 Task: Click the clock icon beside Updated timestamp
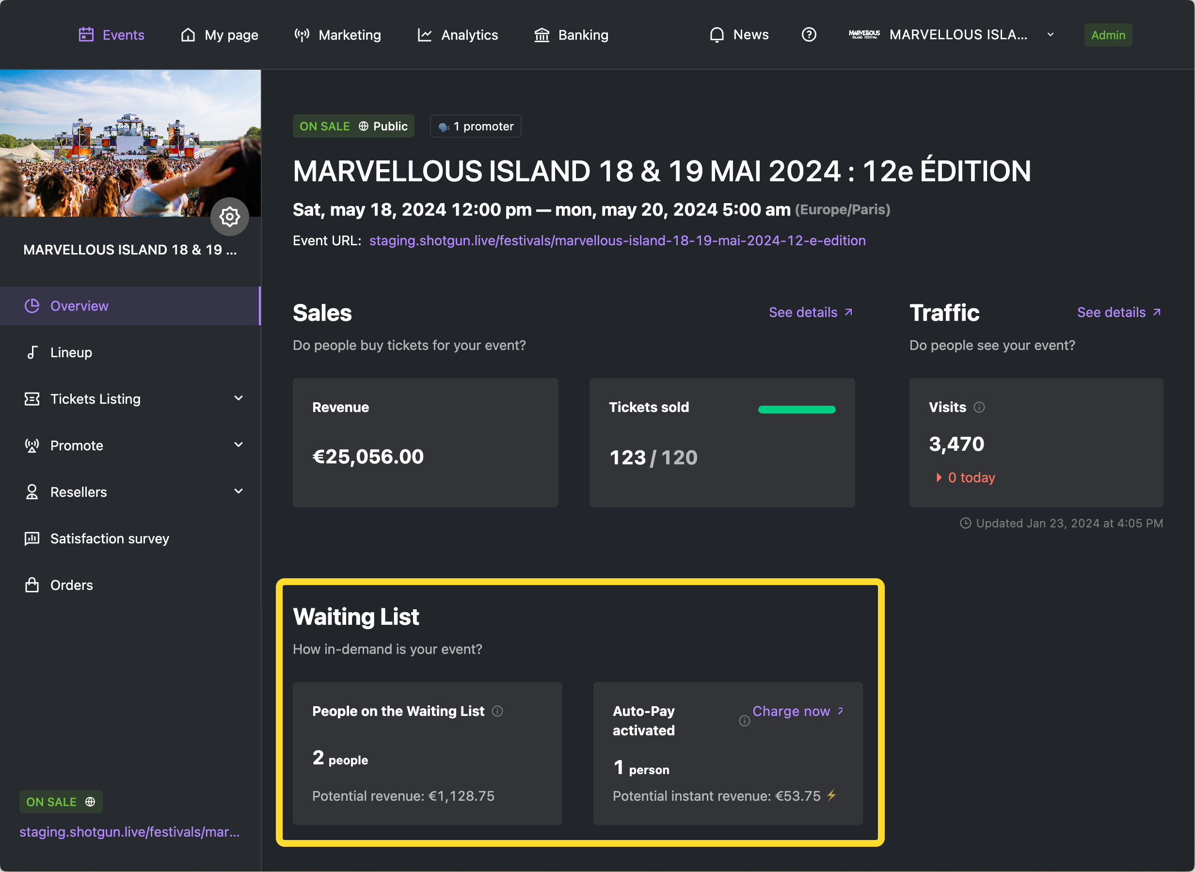(x=965, y=523)
